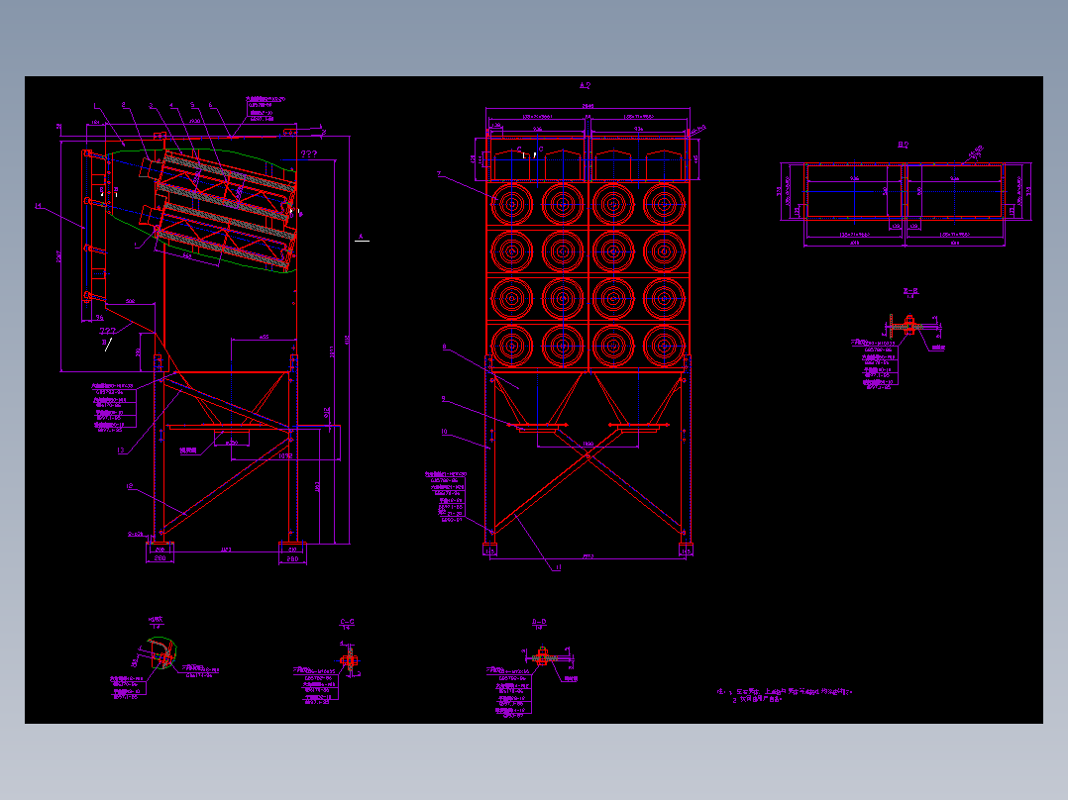1068x800 pixels.
Task: Click part balloon number 11 below the front view
Action: 558,567
